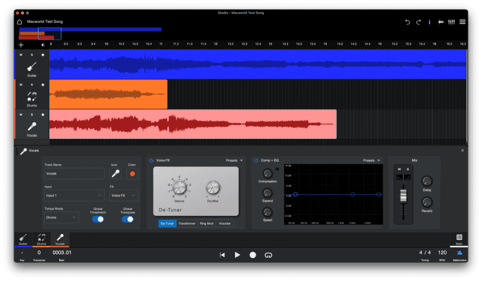Add a new track with the plus icon

click(x=21, y=45)
